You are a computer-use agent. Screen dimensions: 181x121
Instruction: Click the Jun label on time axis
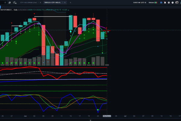25,116
